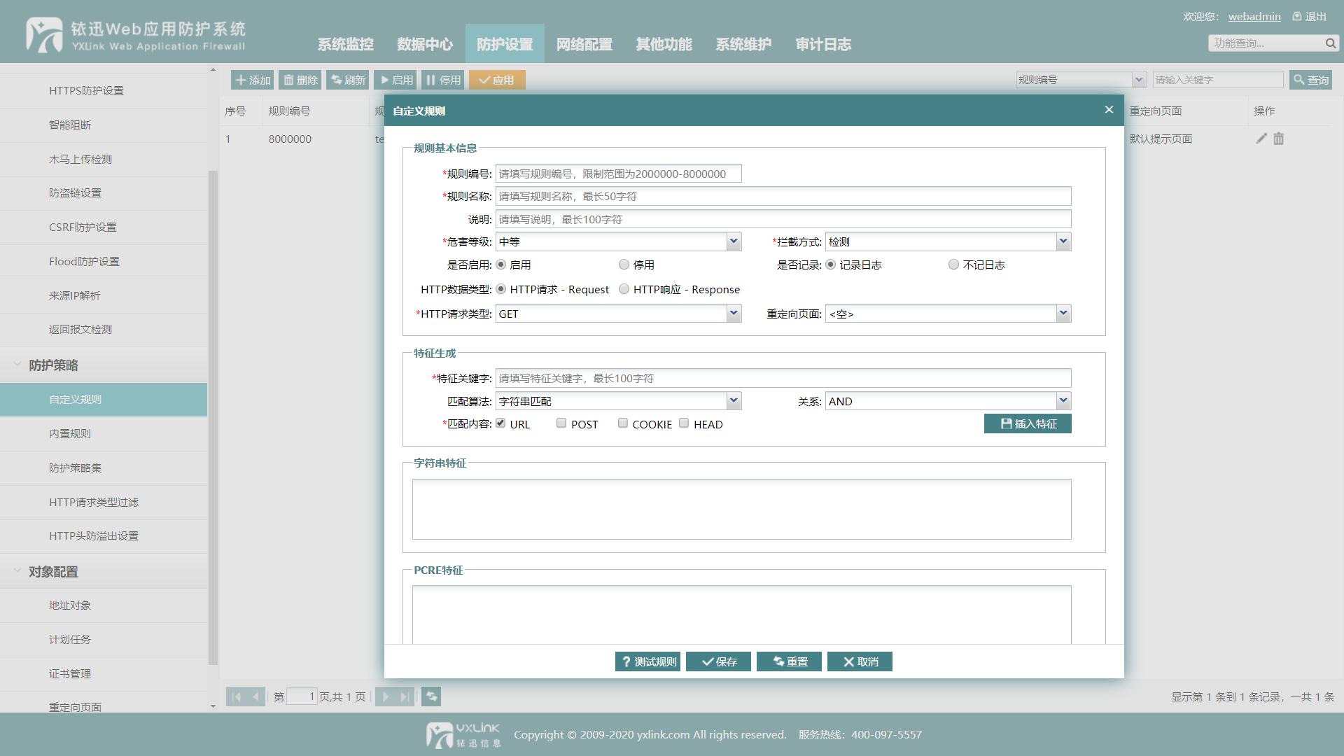
Task: Open the 防护设置 top menu
Action: tap(505, 44)
